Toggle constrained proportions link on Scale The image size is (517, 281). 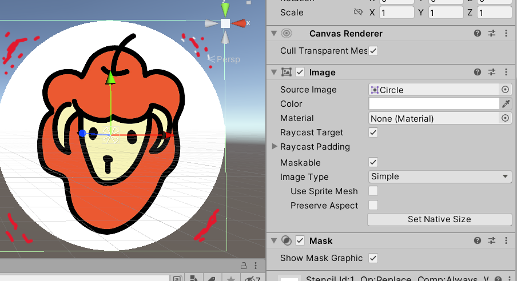point(358,12)
